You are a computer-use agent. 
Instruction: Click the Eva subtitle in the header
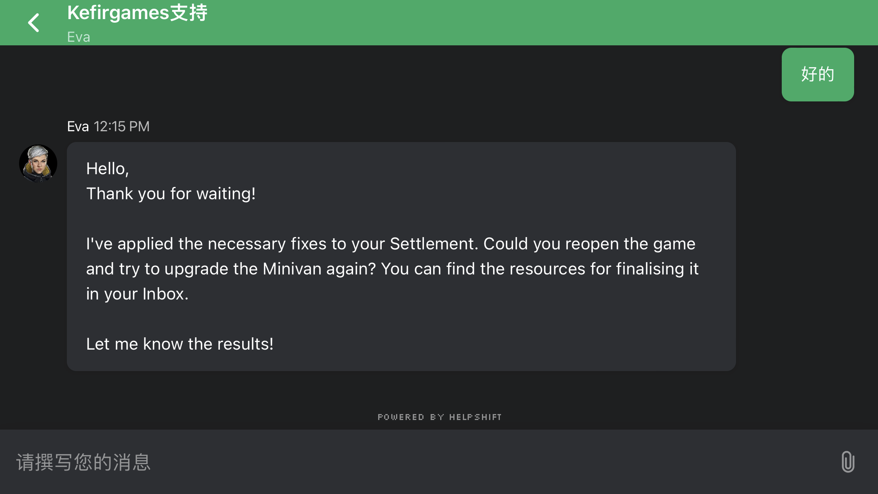point(79,37)
